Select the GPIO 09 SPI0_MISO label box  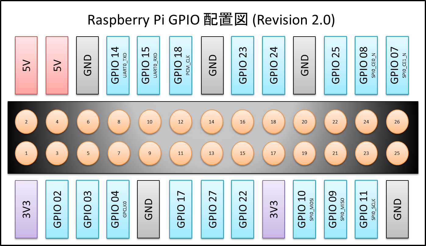point(335,209)
